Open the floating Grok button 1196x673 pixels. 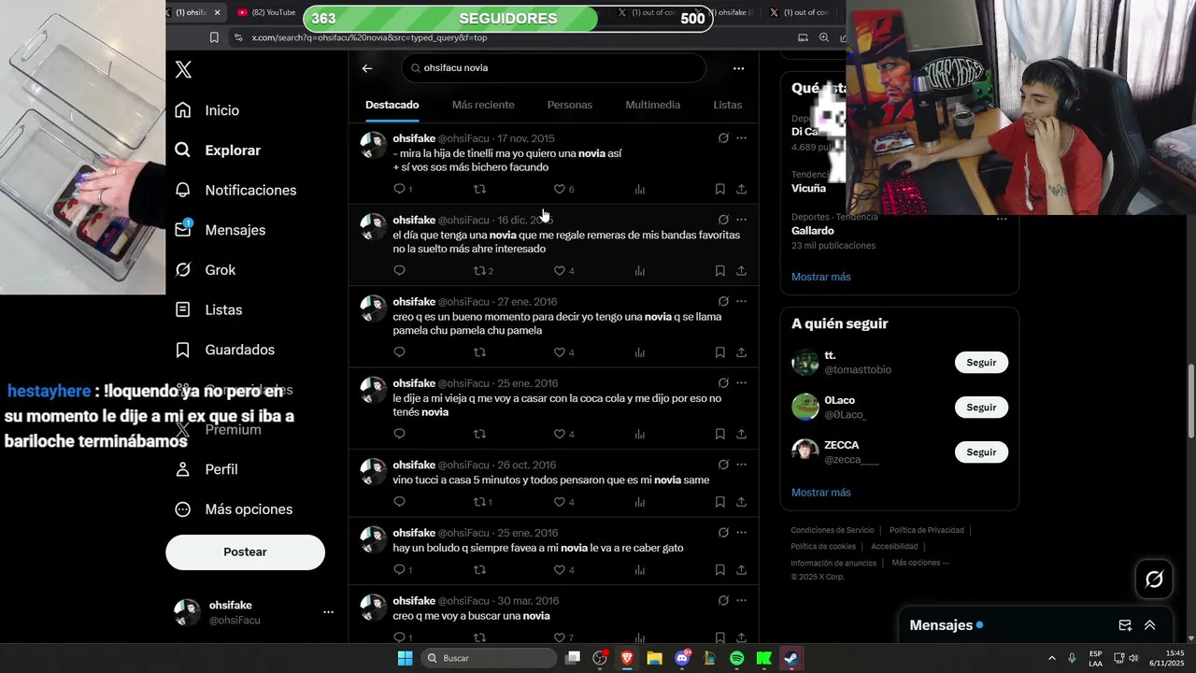click(1154, 580)
